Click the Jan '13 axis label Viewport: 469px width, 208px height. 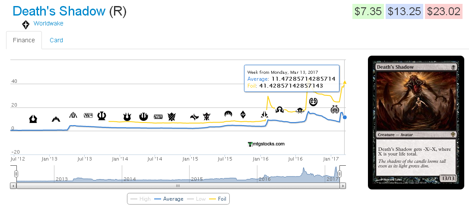tap(49, 159)
